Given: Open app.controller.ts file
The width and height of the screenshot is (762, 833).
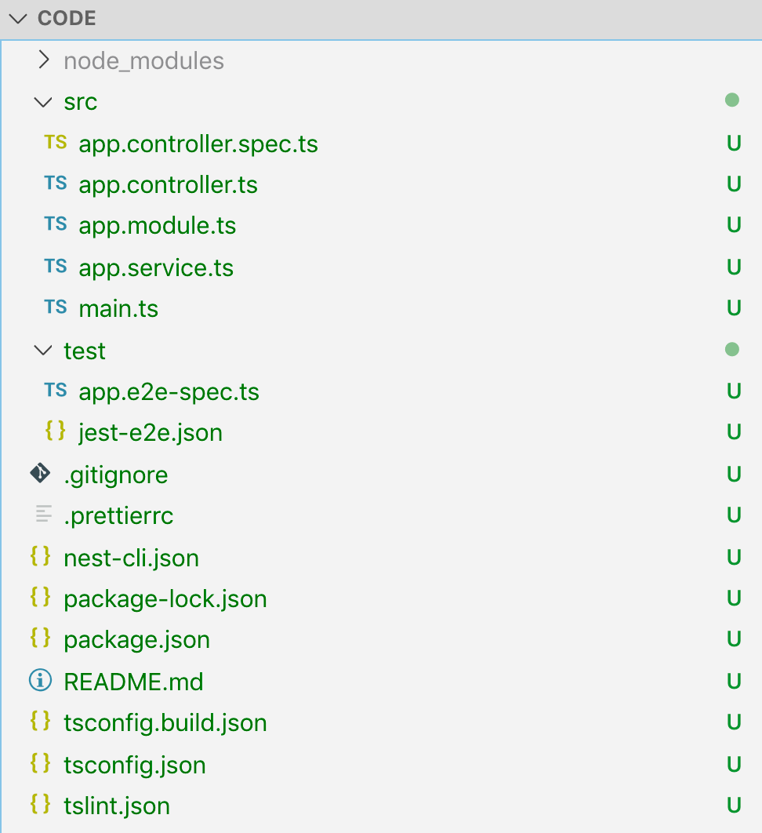Looking at the screenshot, I should 168,185.
